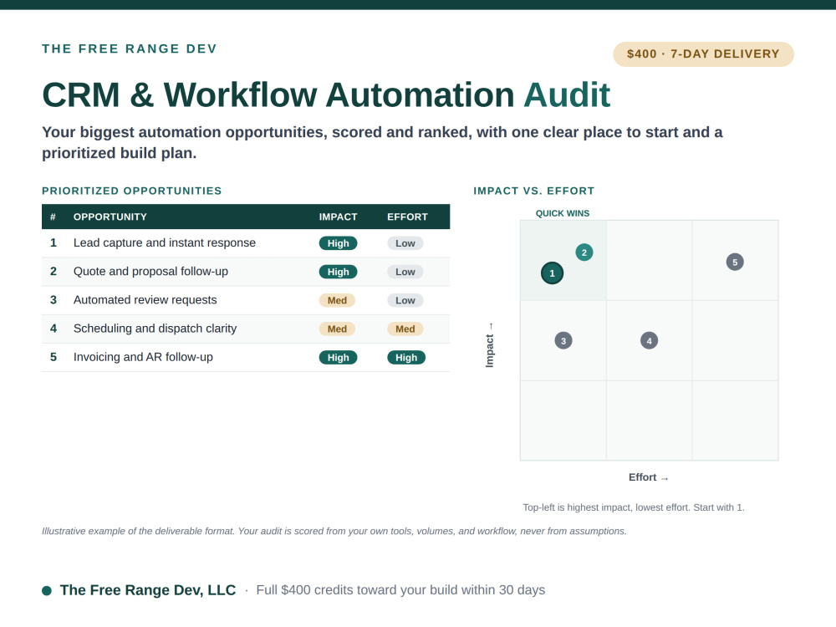Click Med impact pill for Automated review requests
The height and width of the screenshot is (627, 836).
pos(337,300)
